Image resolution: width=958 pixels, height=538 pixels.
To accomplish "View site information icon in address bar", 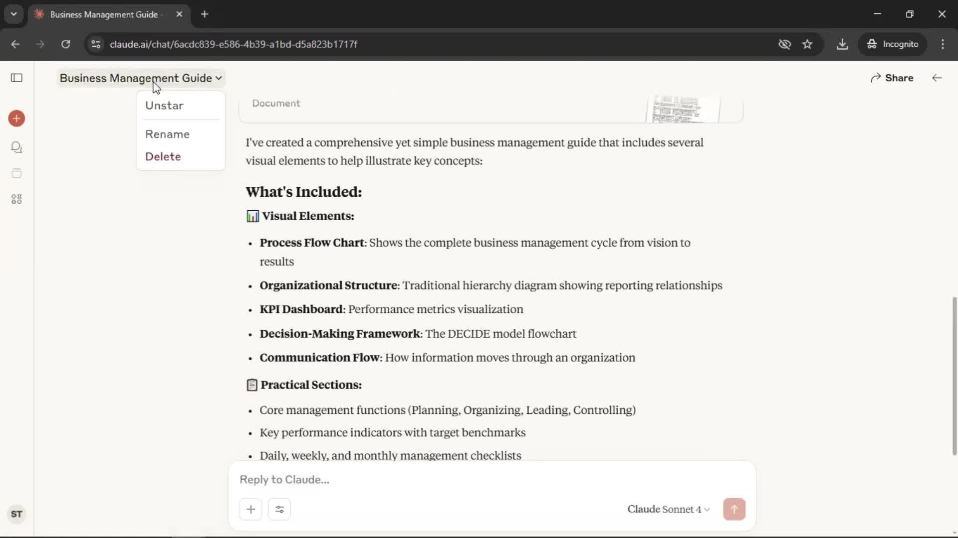I will click(96, 44).
